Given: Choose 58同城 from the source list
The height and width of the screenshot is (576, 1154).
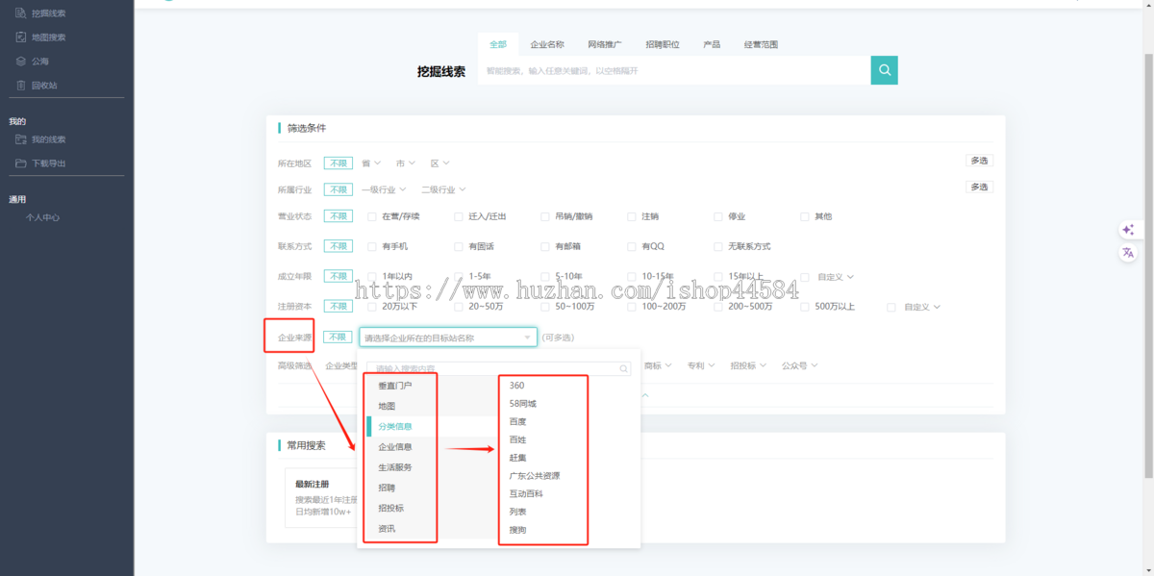Looking at the screenshot, I should [523, 404].
